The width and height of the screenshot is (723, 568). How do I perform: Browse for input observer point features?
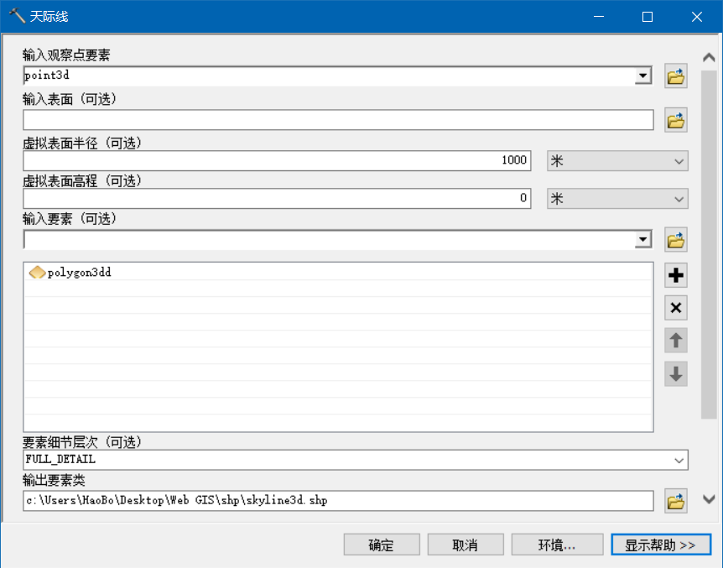pos(675,76)
